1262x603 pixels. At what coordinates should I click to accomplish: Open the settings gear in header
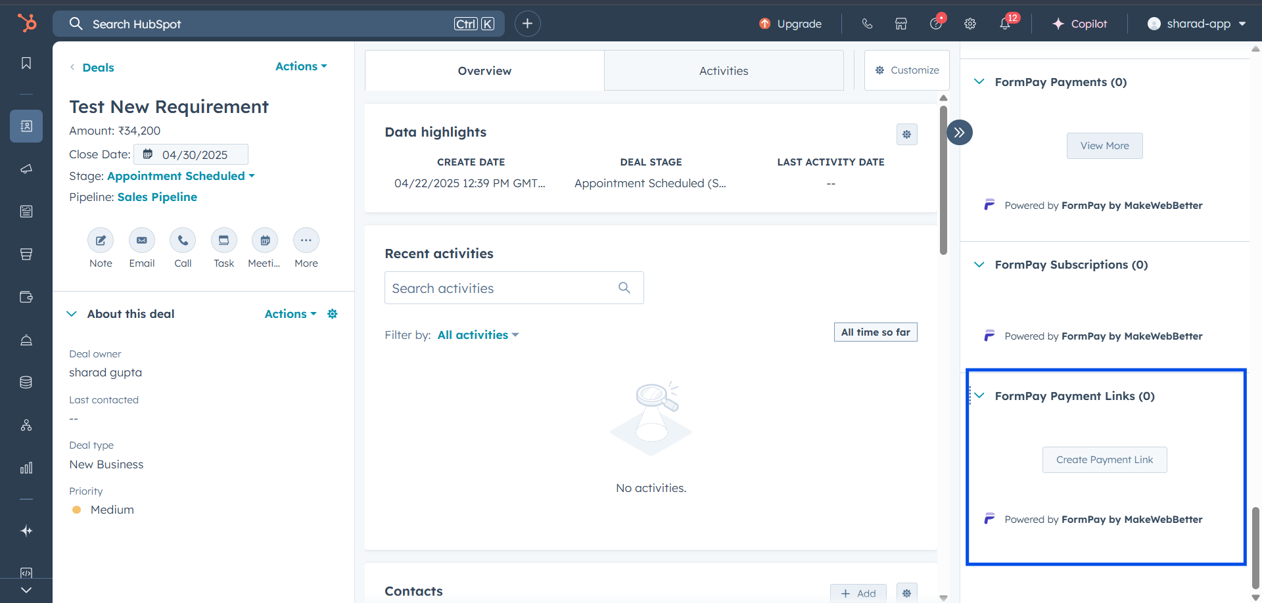click(x=970, y=24)
